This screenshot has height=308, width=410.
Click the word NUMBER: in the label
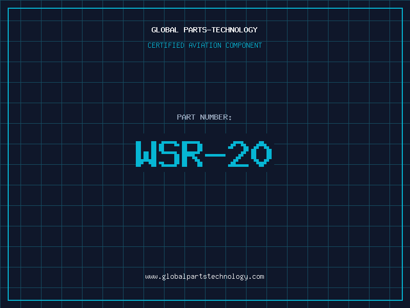[216, 118]
